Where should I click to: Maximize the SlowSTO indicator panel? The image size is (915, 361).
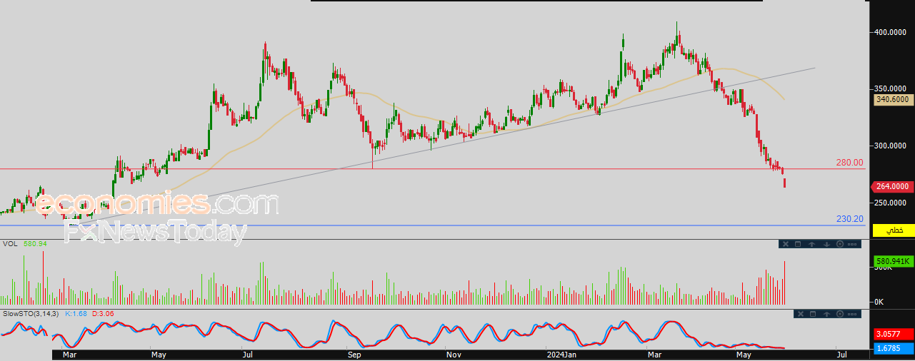813,314
